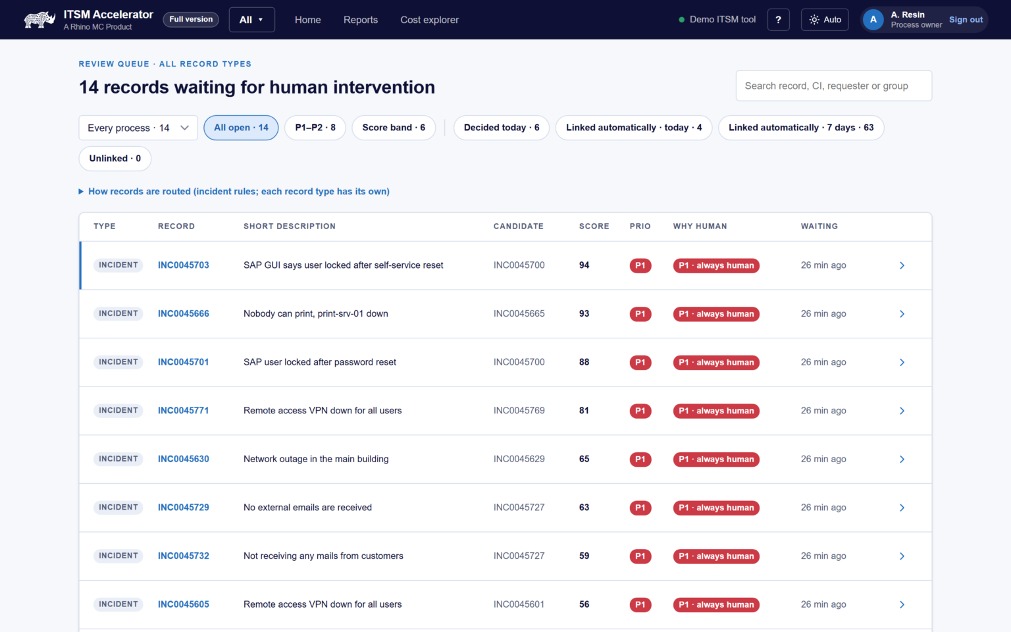Expand How records are routed section

[x=234, y=192]
